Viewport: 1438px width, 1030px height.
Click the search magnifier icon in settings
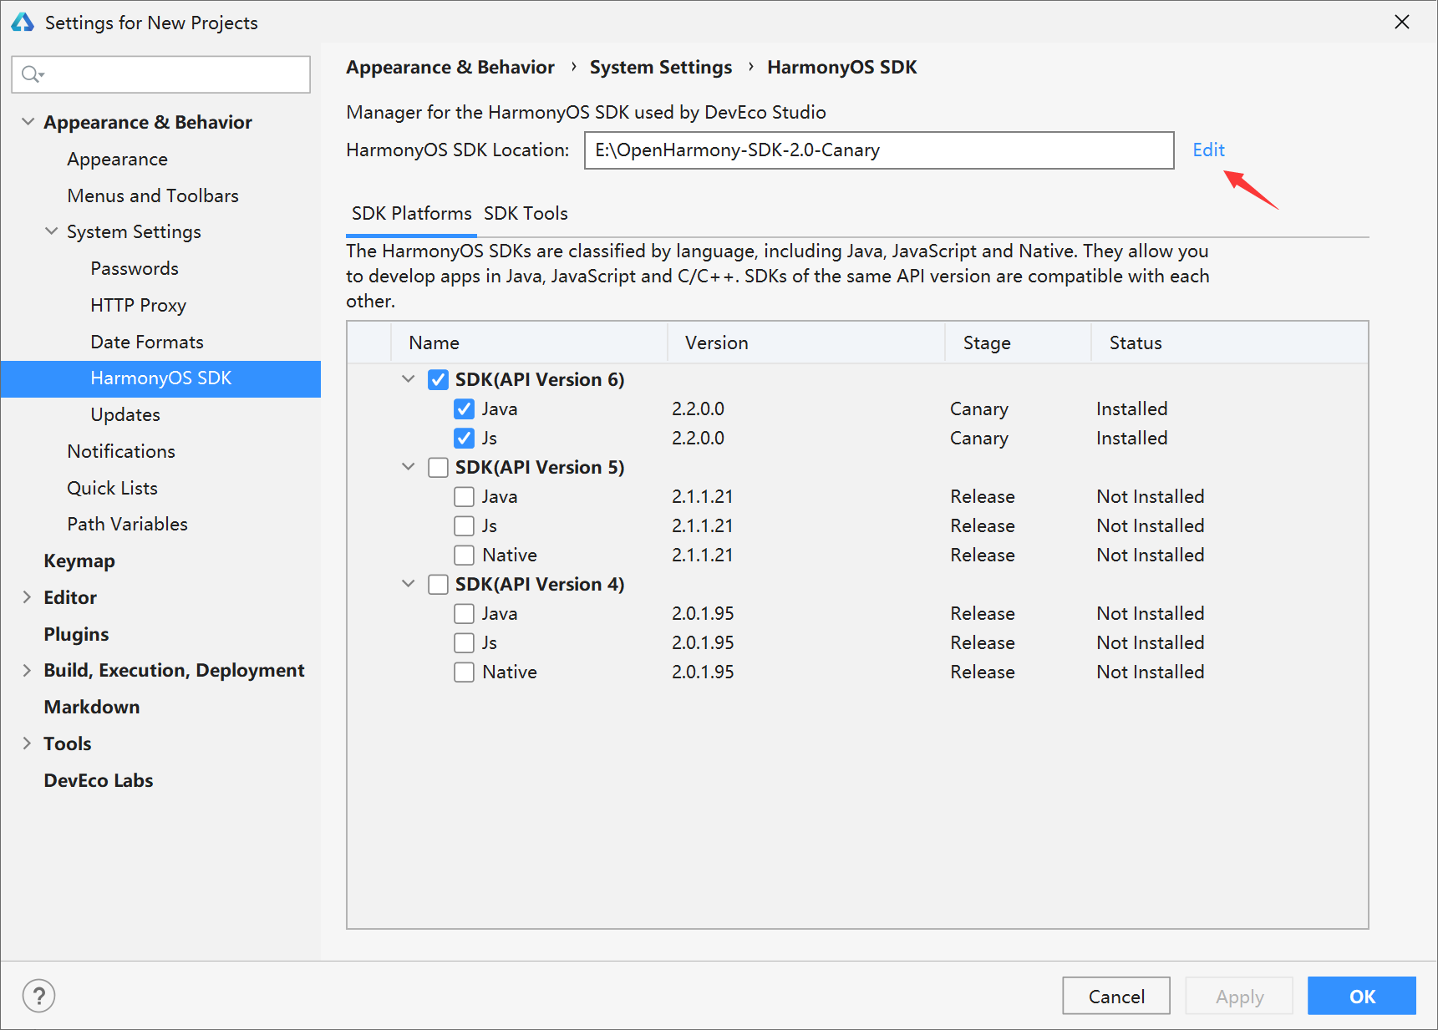33,74
